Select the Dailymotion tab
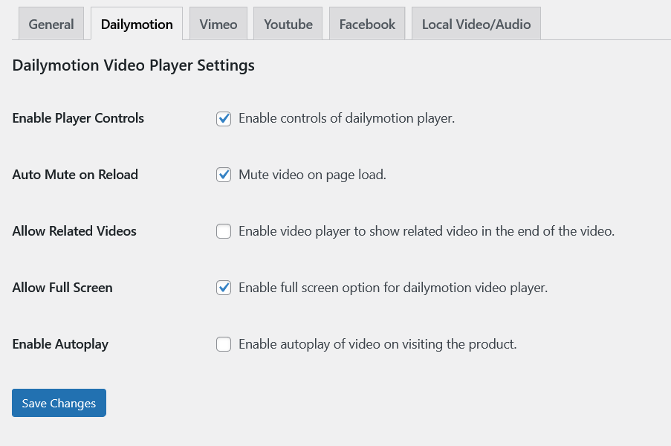Screen dimensions: 671x446 [x=137, y=25]
